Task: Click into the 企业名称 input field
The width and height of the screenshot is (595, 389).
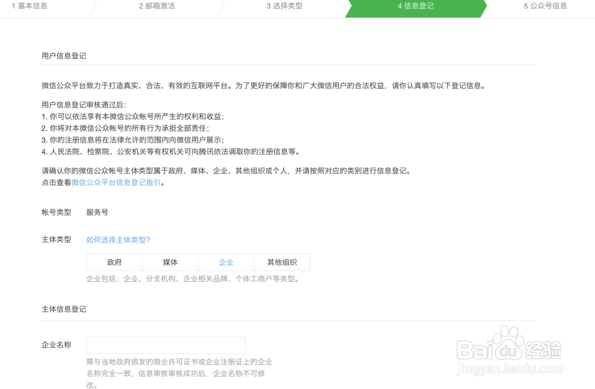Action: coord(166,345)
